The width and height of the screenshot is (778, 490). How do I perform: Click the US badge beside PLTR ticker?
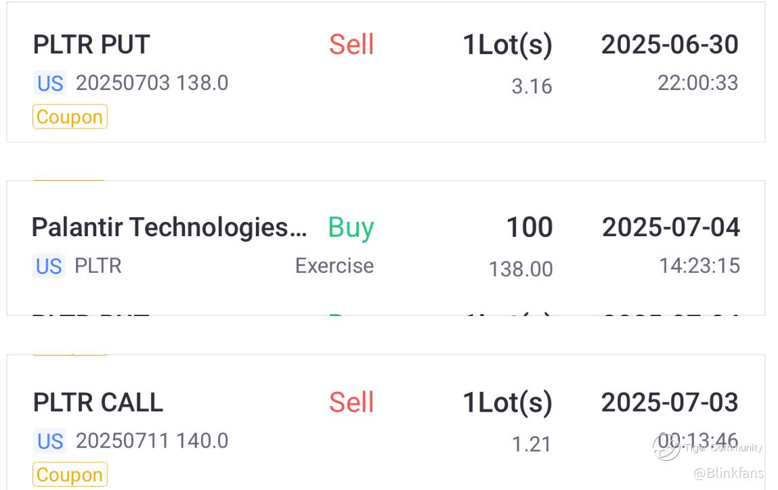pos(49,266)
